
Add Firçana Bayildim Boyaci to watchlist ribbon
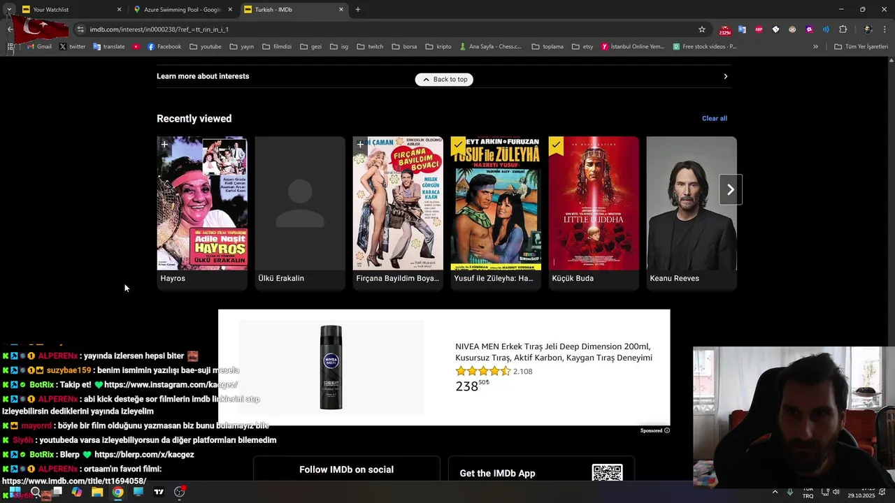(360, 145)
